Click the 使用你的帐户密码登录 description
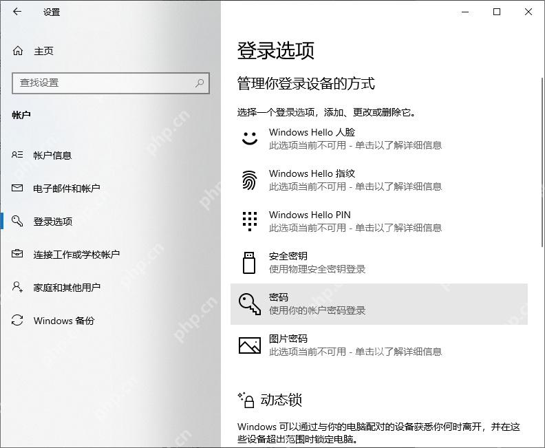This screenshot has height=448, width=545. tap(317, 310)
